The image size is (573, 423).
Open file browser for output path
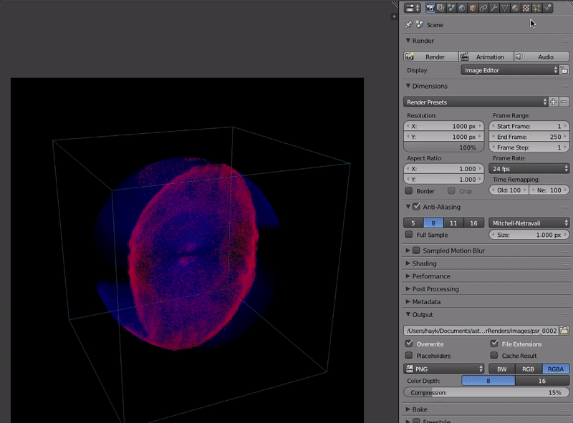[x=564, y=331]
